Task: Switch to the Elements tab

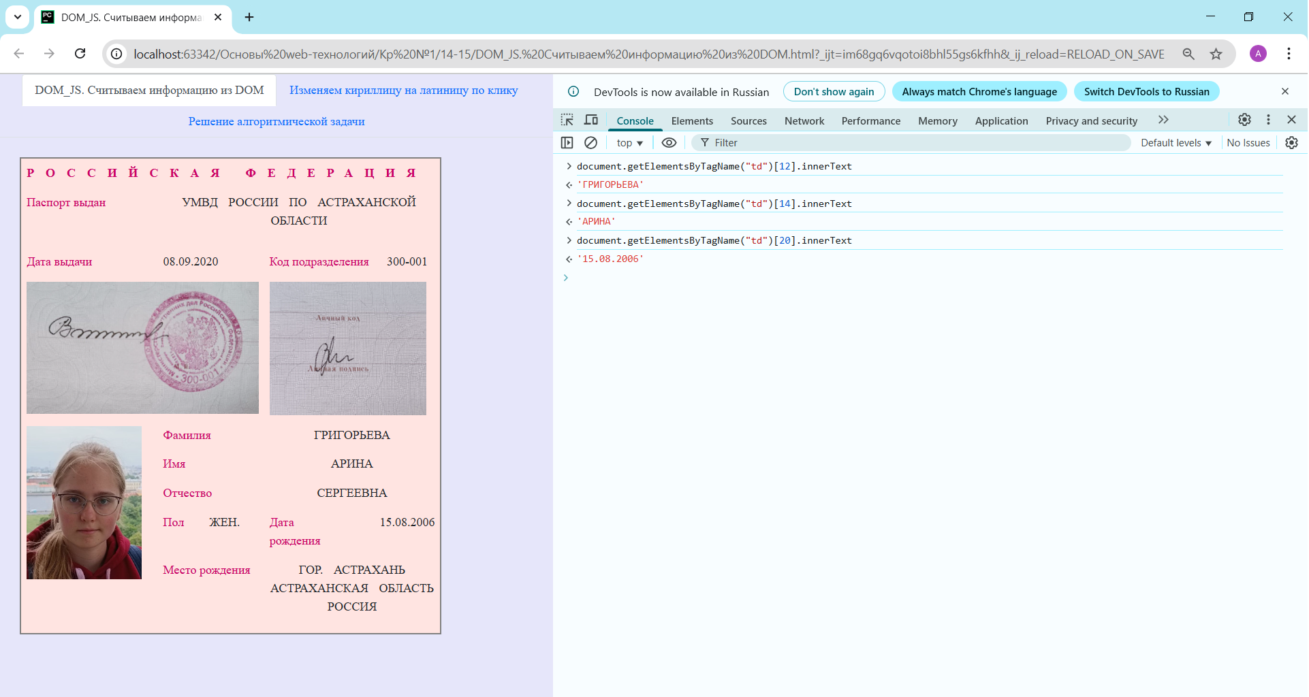Action: point(692,121)
